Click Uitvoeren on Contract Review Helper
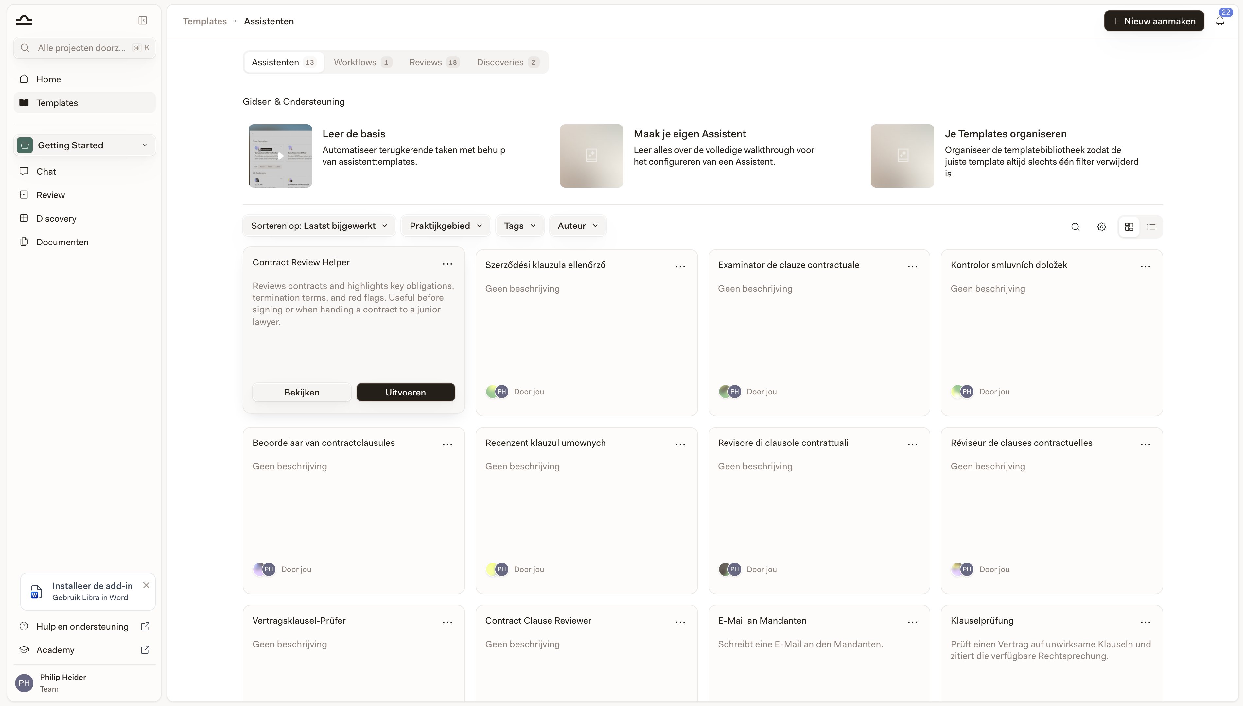The width and height of the screenshot is (1243, 706). point(406,392)
